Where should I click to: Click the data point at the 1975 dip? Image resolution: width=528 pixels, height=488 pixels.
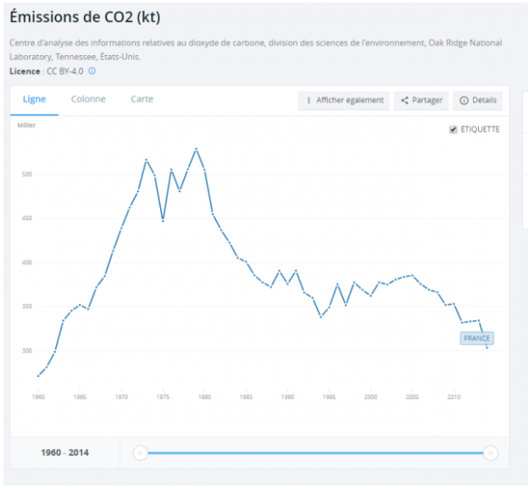tap(163, 221)
